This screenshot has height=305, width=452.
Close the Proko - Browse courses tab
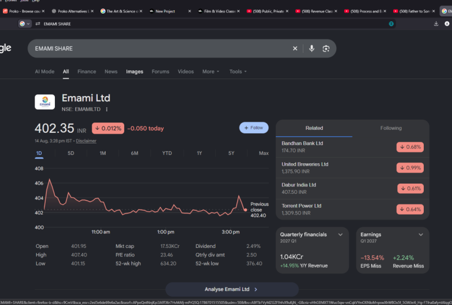pyautogui.click(x=44, y=11)
